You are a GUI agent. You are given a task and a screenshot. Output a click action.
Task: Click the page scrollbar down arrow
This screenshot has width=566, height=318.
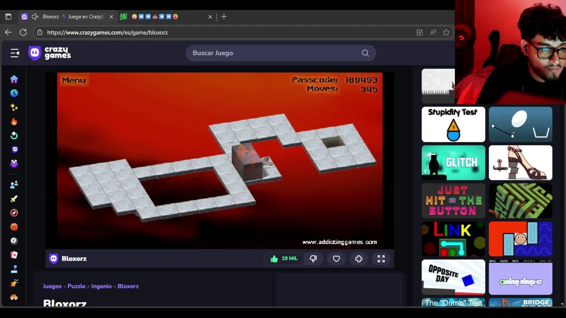562,304
